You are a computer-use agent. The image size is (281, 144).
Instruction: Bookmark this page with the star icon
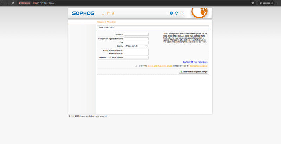point(253,3)
